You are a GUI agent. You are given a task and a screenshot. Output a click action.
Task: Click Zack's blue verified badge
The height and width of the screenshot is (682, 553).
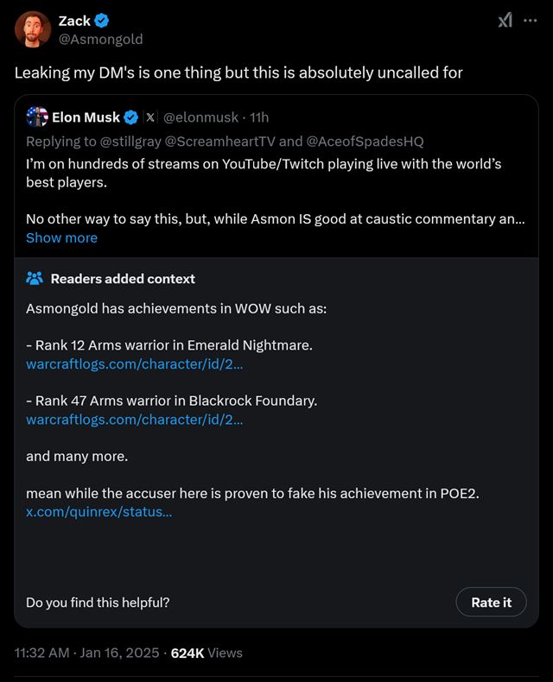103,22
